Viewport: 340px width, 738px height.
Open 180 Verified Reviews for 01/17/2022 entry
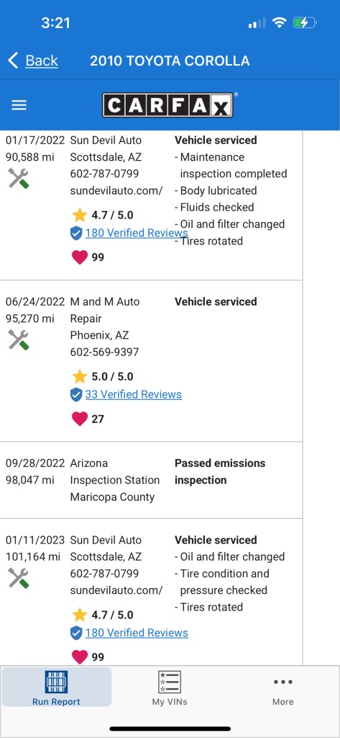137,233
